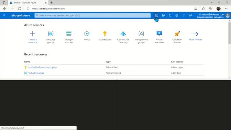Click the scrollbar down arrow
Viewport: 231px width, 130px height.
[230, 77]
